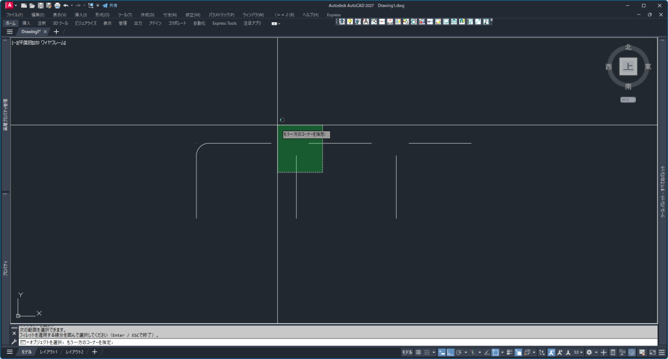
Task: Click in the command line input field
Action: pos(326,342)
